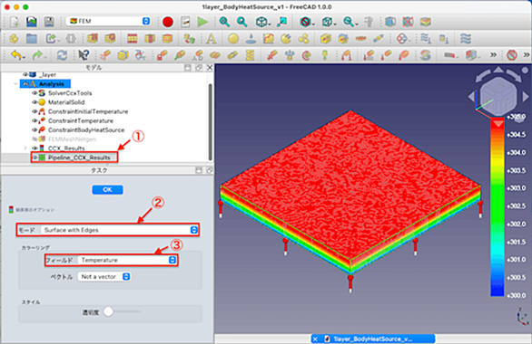Image resolution: width=532 pixels, height=344 pixels.
Task: Show hidden FEMMeshNetgen via eye icon
Action: [x=34, y=139]
